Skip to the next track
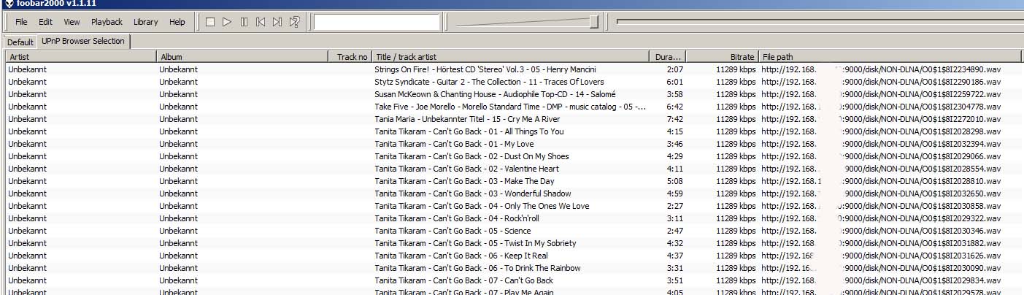 click(277, 22)
